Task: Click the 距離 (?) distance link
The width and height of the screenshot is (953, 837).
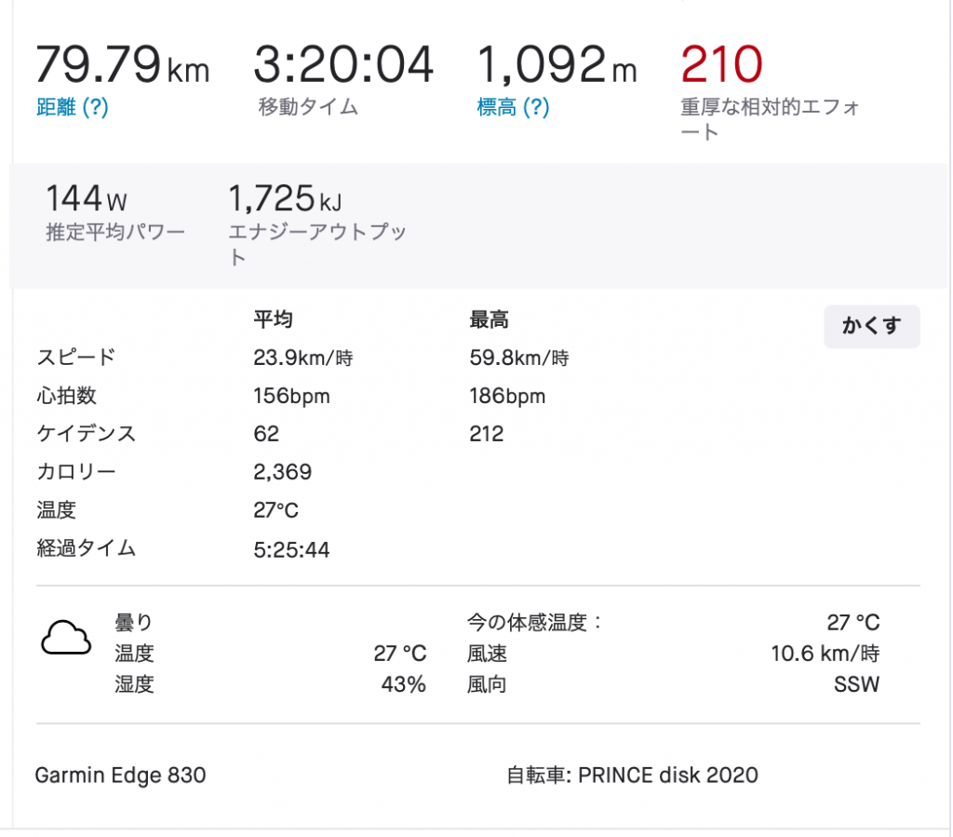Action: [x=73, y=108]
